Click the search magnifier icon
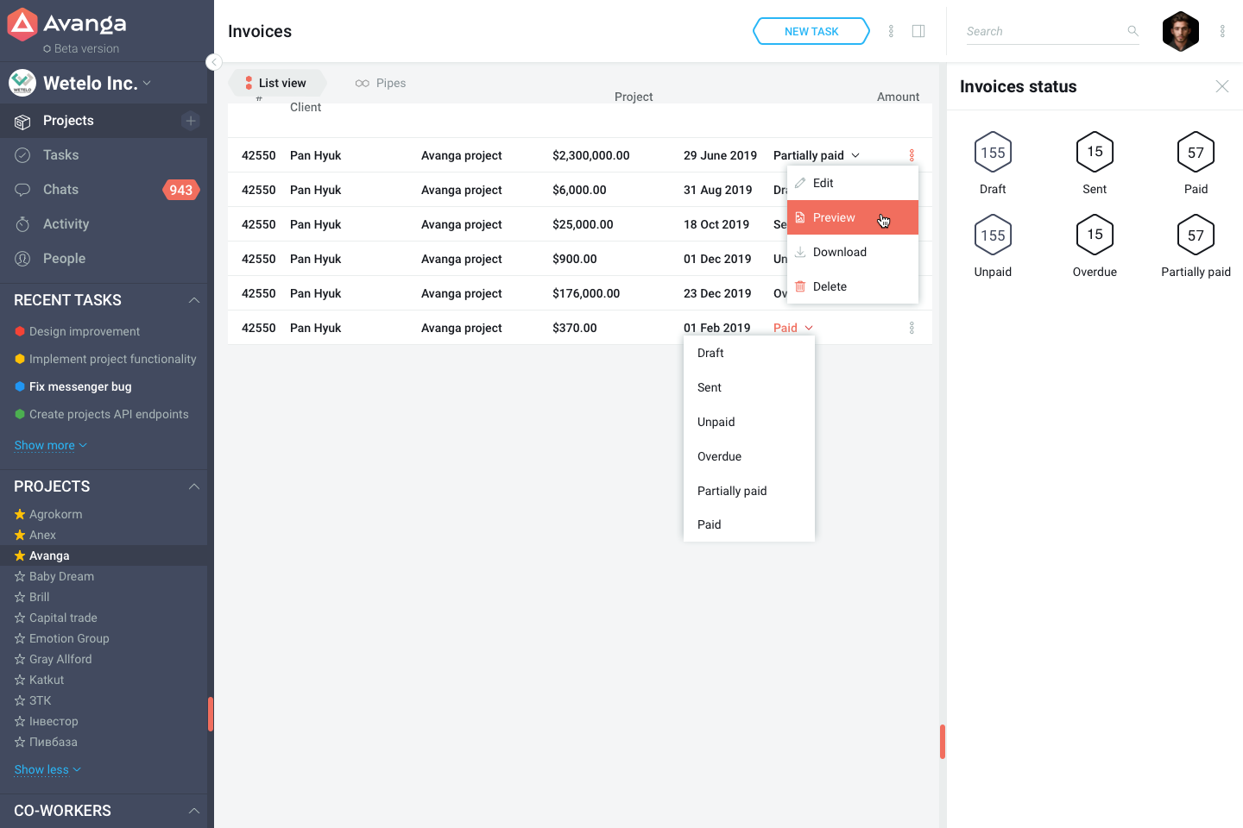The height and width of the screenshot is (828, 1243). (1133, 31)
